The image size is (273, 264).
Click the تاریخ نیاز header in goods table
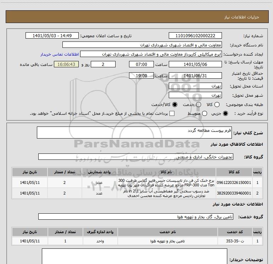click(30, 172)
